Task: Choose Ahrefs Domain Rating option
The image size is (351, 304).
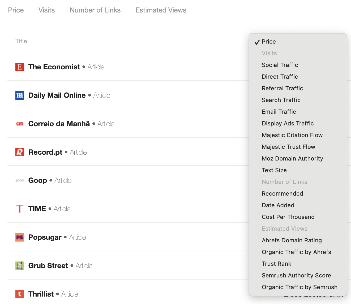Action: [298, 240]
